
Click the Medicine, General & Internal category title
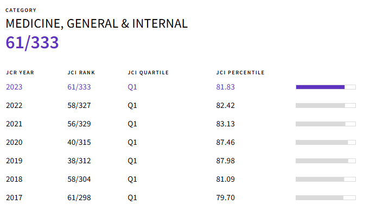(97, 24)
